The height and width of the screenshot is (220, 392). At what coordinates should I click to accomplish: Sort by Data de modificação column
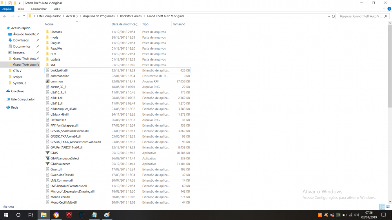coord(125,24)
